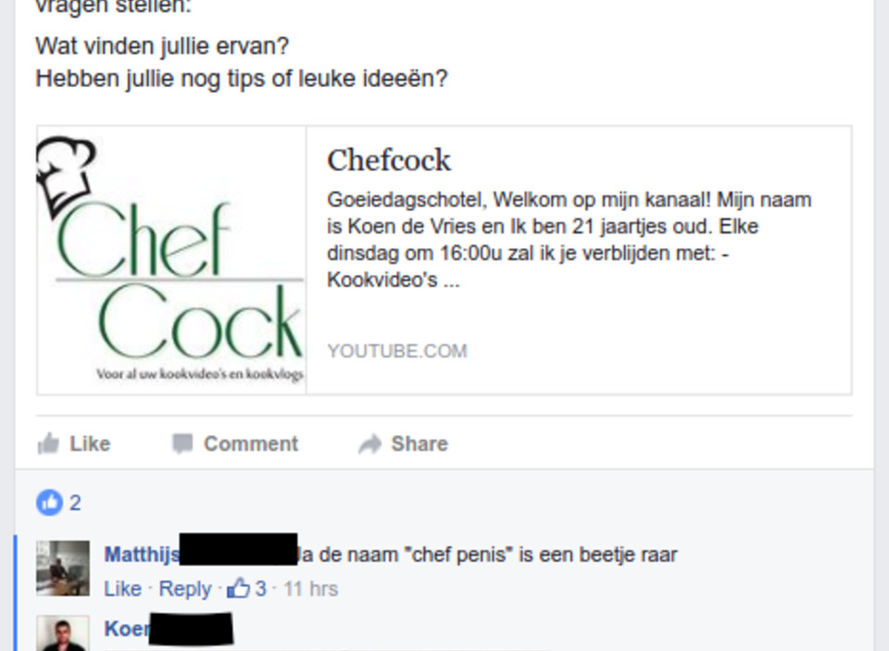Click thumbs-up icon showing 3 likes on comment
Image resolution: width=889 pixels, height=651 pixels.
pyautogui.click(x=238, y=589)
